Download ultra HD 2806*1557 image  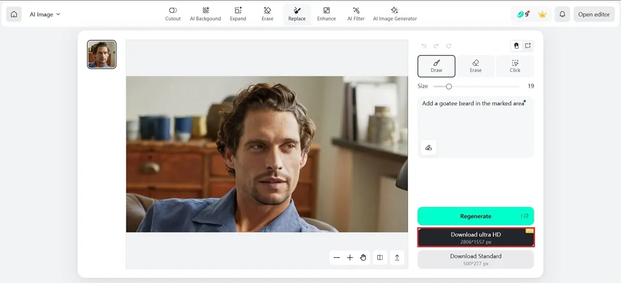point(476,238)
